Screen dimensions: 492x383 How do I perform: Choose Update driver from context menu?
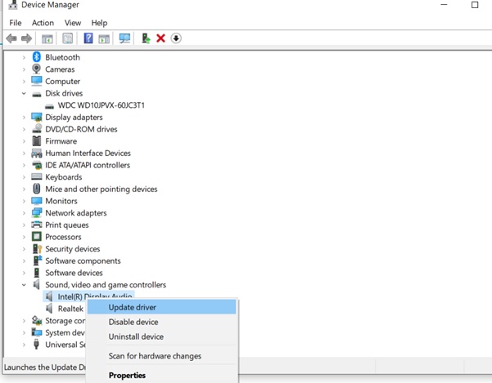click(133, 307)
